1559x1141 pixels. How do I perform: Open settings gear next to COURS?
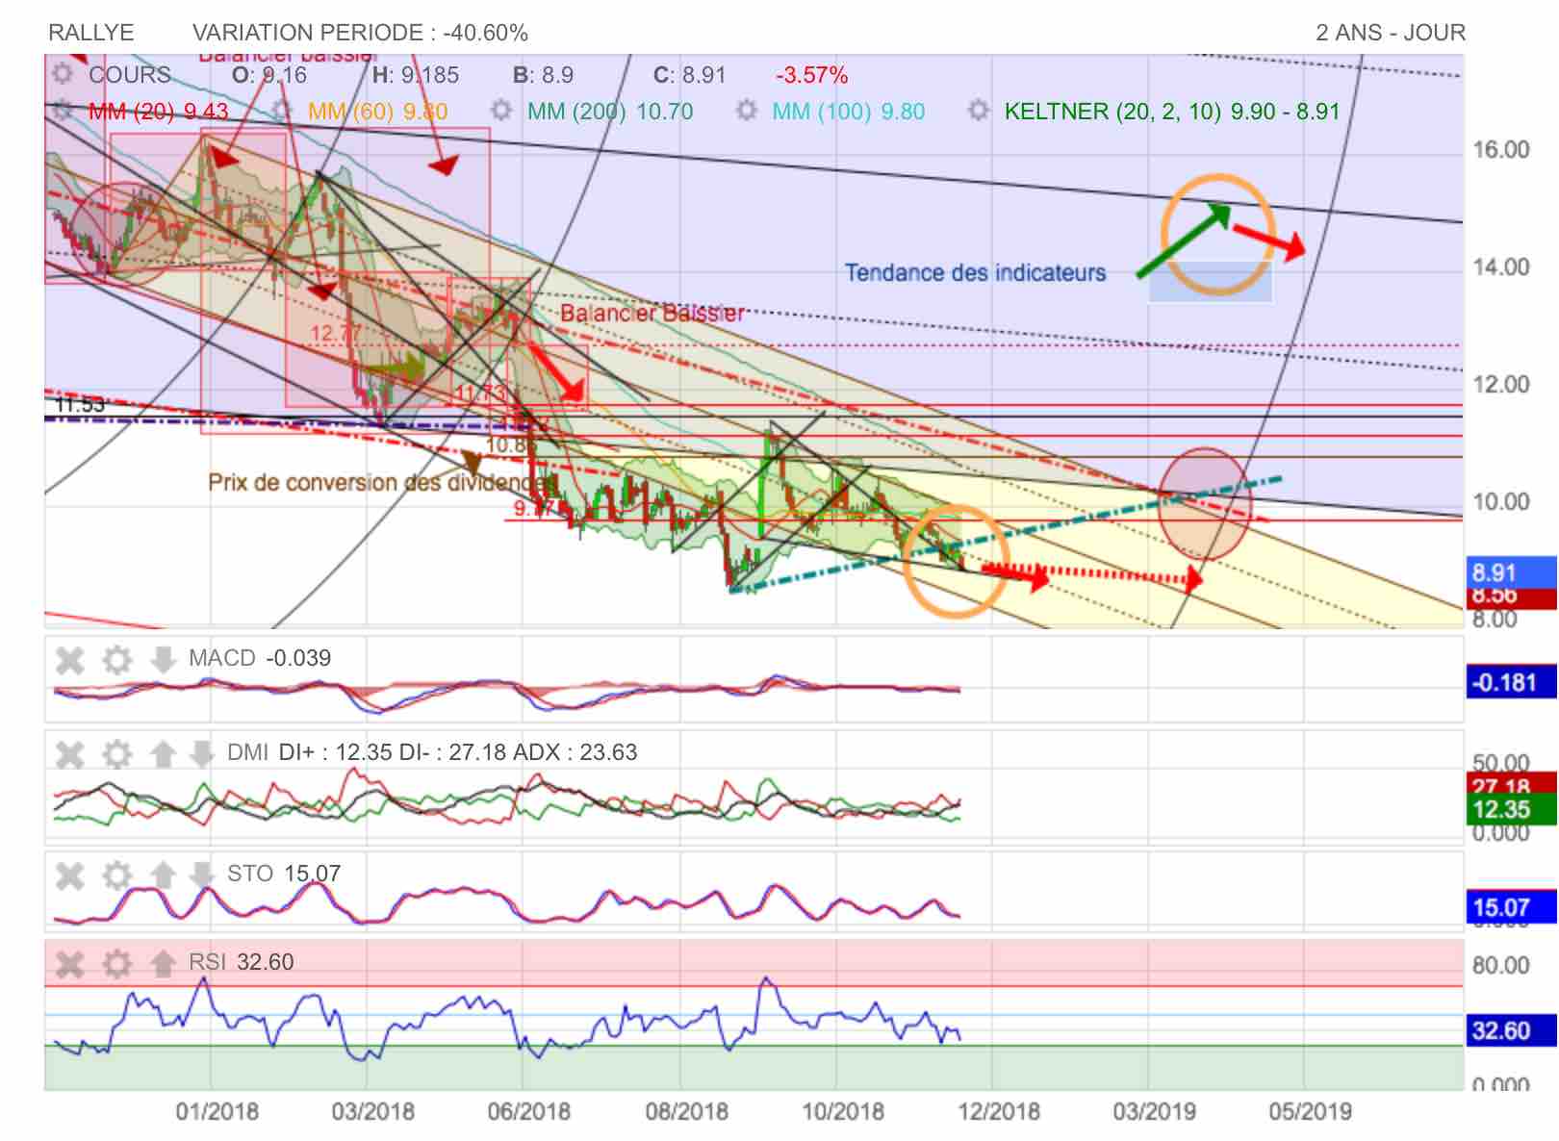(63, 74)
